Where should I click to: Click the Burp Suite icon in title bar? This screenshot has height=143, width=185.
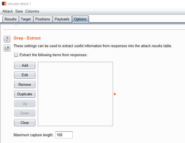pos(4,4)
